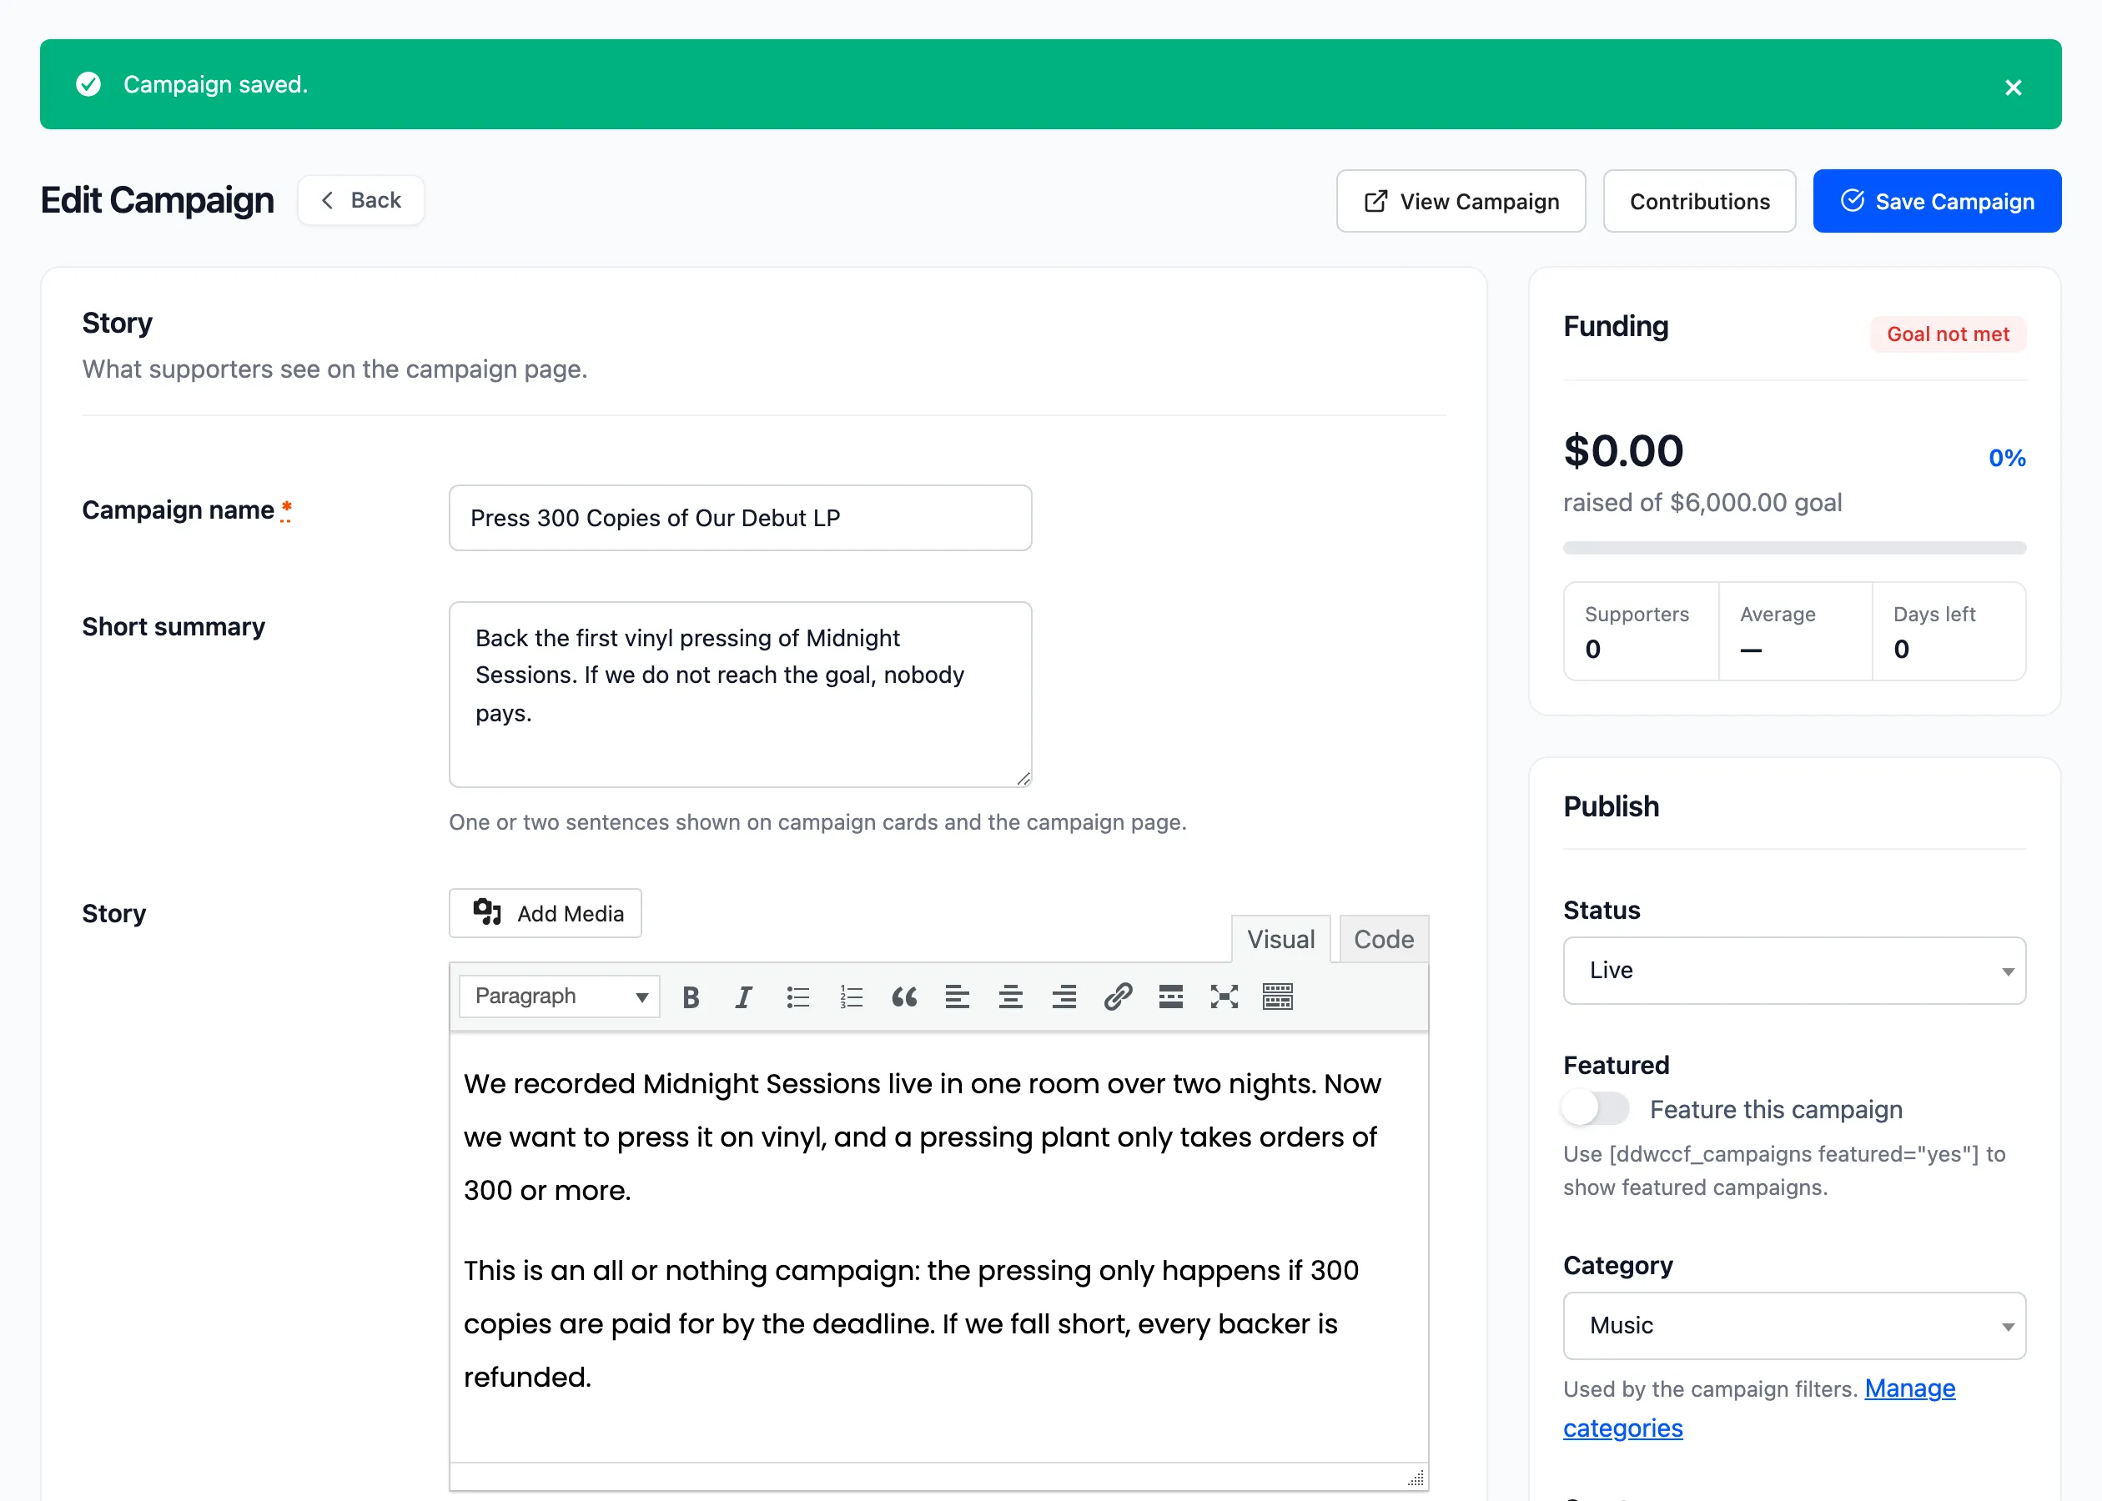This screenshot has height=1501, width=2102.
Task: Click the Days left stat cell
Action: [x=1949, y=631]
